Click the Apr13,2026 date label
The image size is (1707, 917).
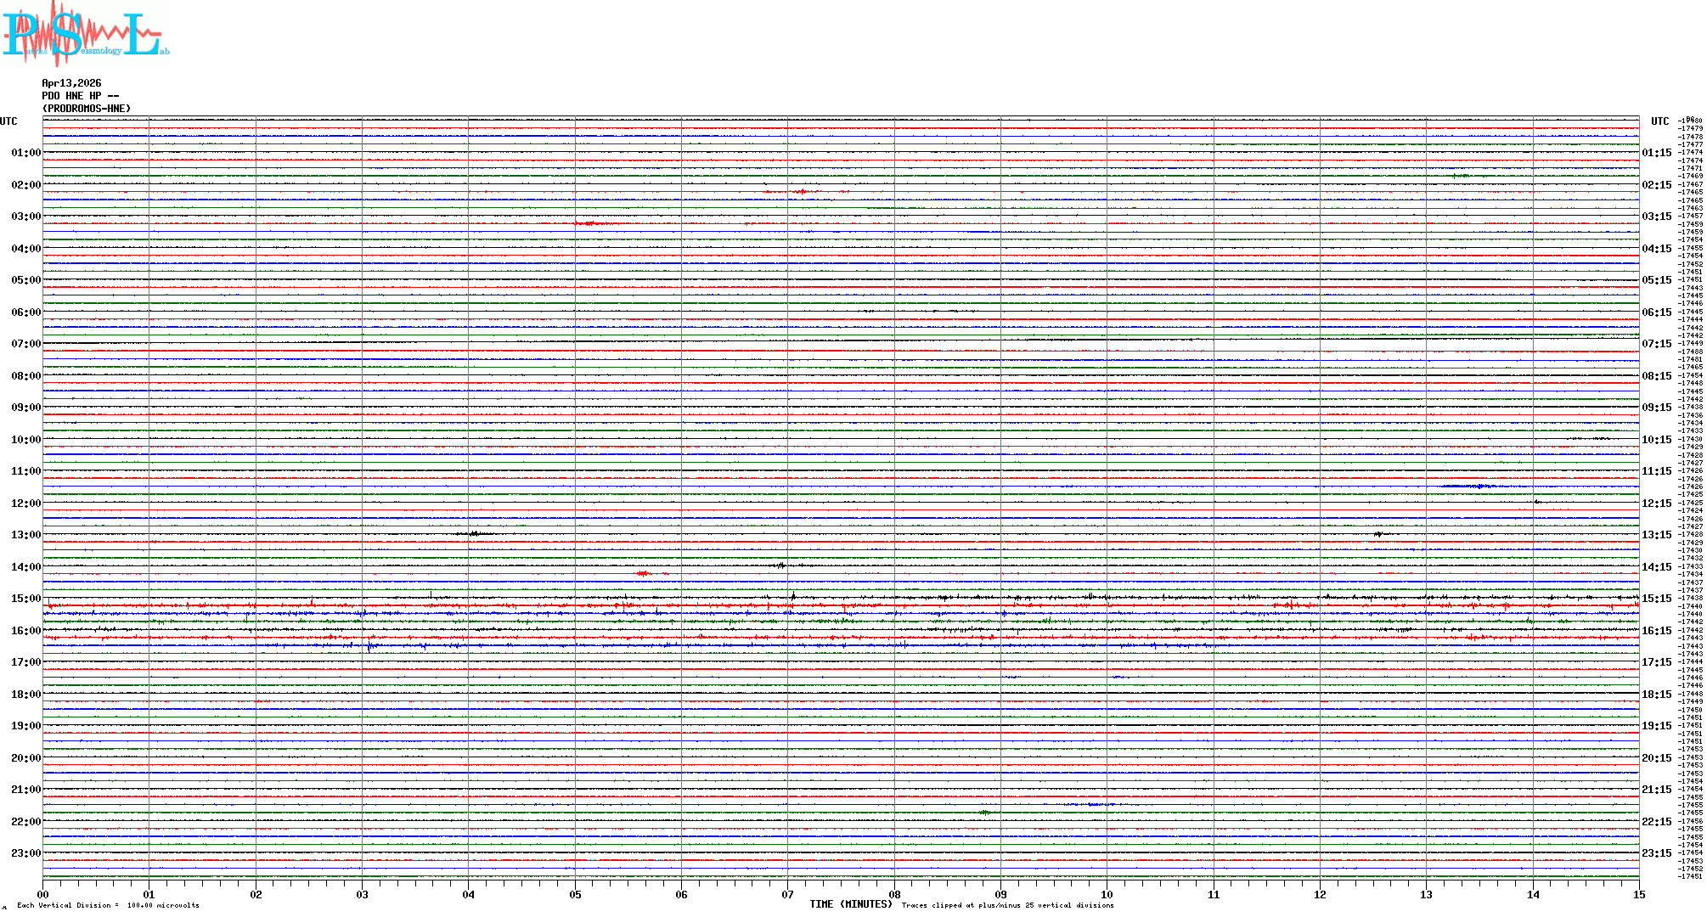point(71,83)
